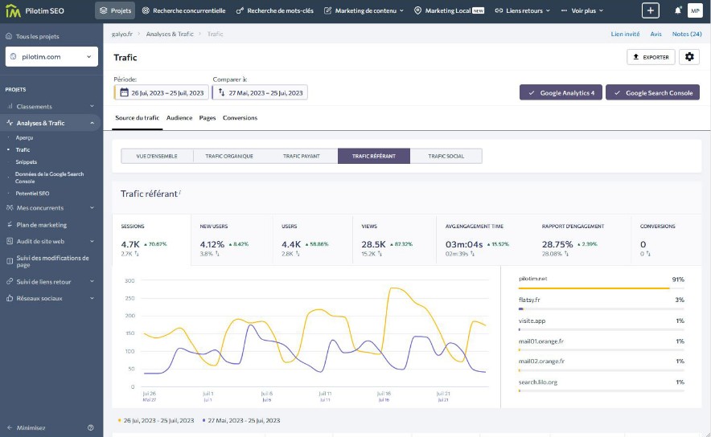
Task: Open the Avis link
Action: coord(656,34)
